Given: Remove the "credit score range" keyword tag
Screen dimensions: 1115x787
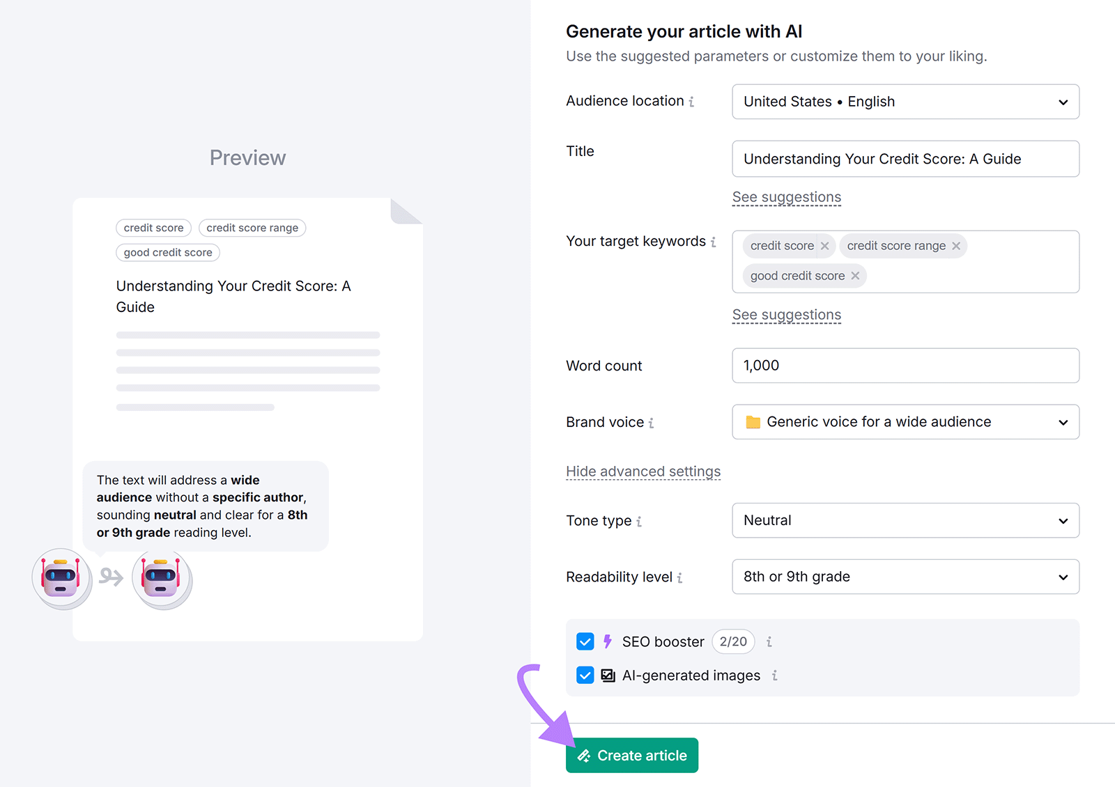Looking at the screenshot, I should [x=957, y=246].
